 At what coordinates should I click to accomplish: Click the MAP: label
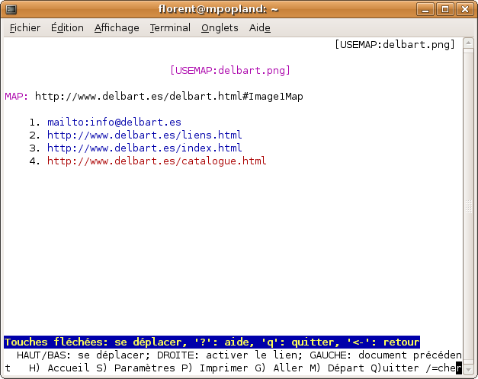click(x=17, y=97)
